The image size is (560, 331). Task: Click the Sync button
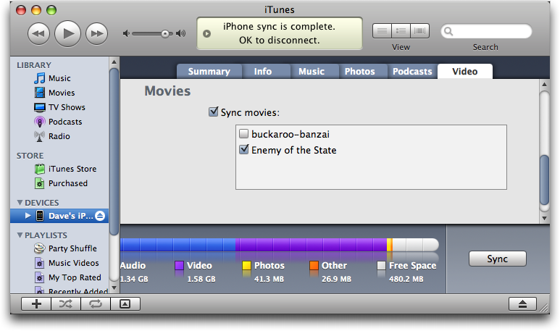click(x=498, y=259)
